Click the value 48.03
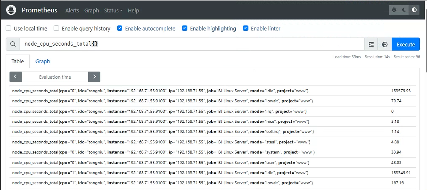 (396, 162)
